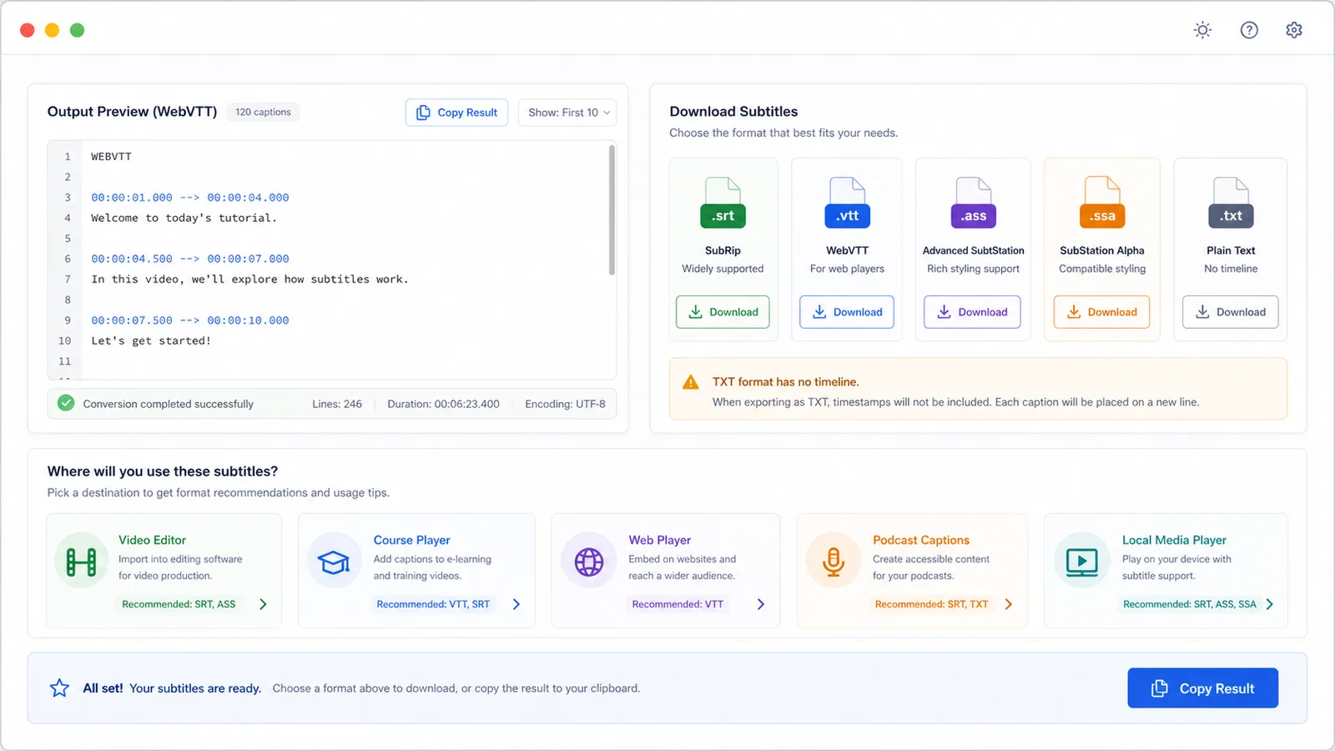Click the Course Player card title
The image size is (1335, 751).
click(411, 540)
